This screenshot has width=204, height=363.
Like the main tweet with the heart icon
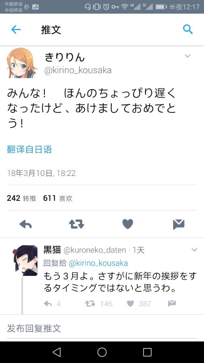128,224
